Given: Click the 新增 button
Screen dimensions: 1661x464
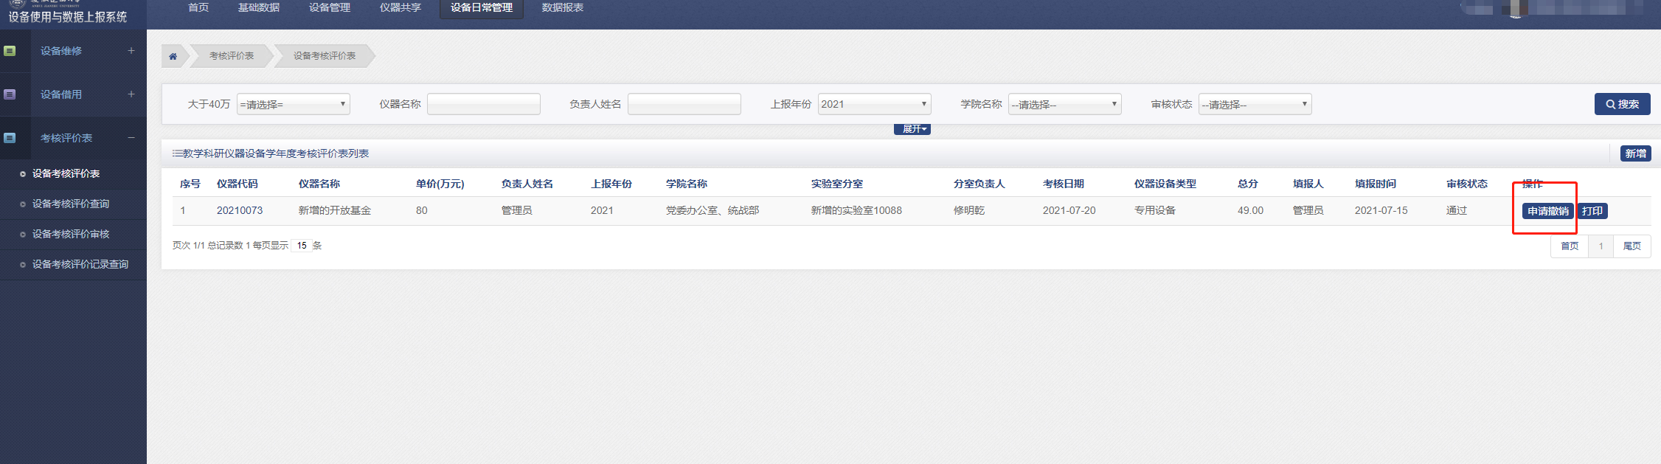Looking at the screenshot, I should (1635, 153).
